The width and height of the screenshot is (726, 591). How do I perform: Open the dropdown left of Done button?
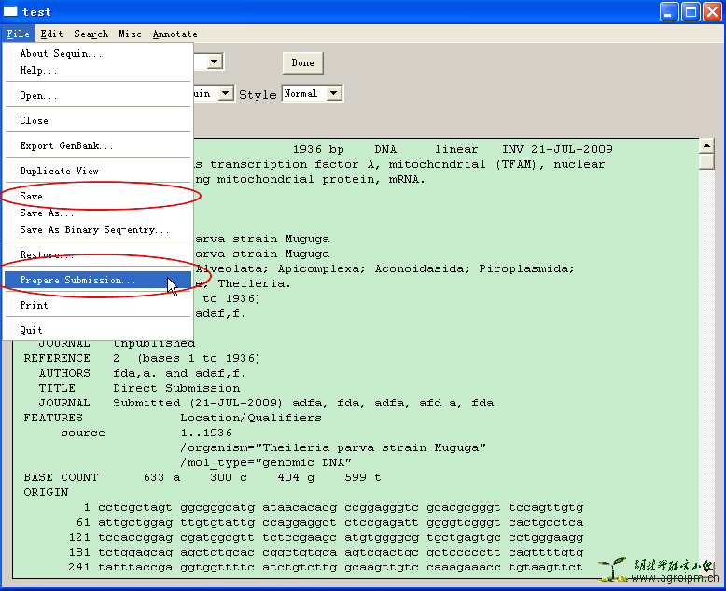(214, 62)
